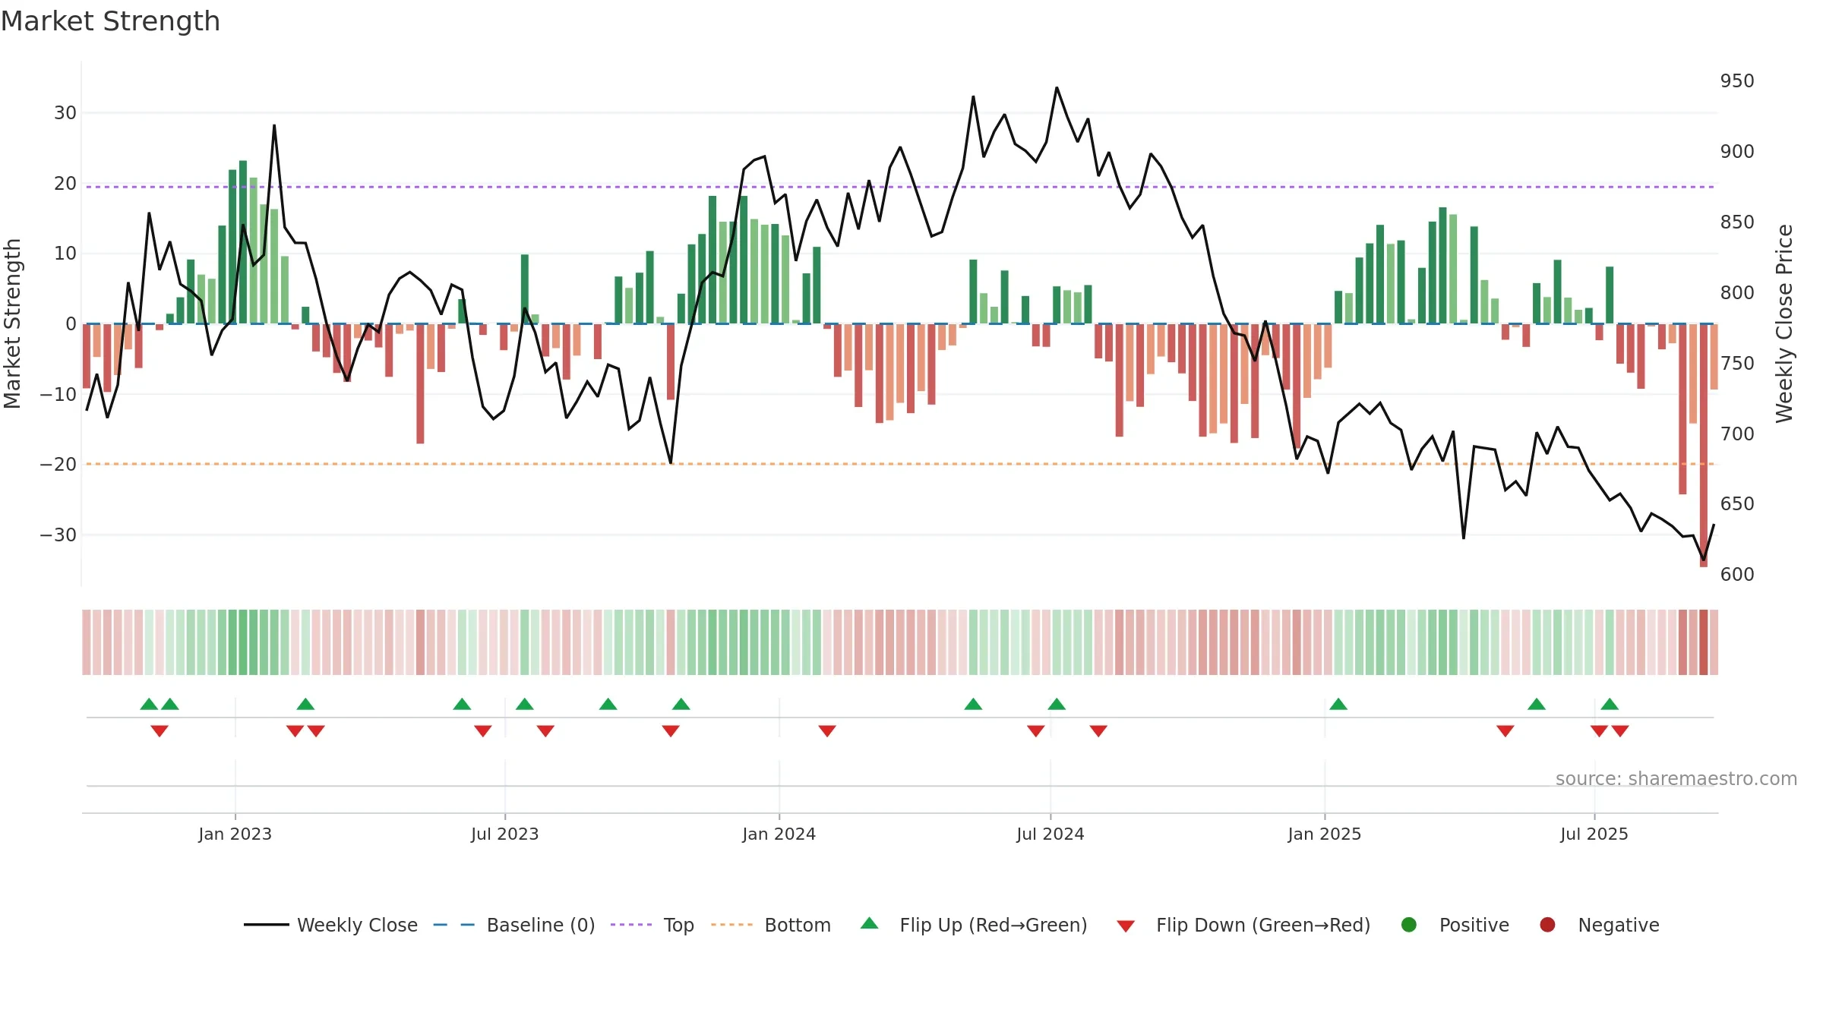Click the highest weekly close peak near Jul 2024
The image size is (1823, 1025).
pos(1057,88)
